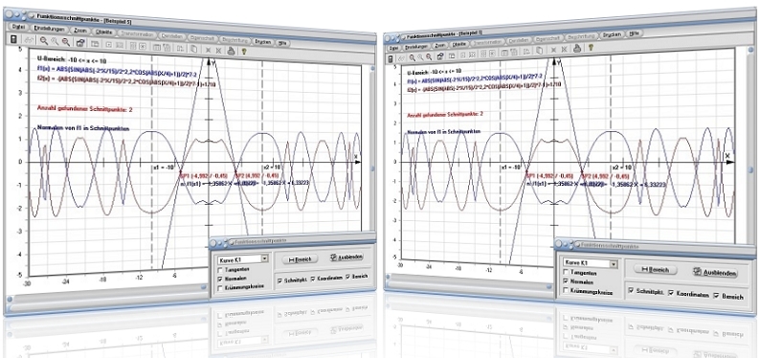Open Einstellungen menu in right window
The width and height of the screenshot is (760, 358).
click(x=415, y=47)
